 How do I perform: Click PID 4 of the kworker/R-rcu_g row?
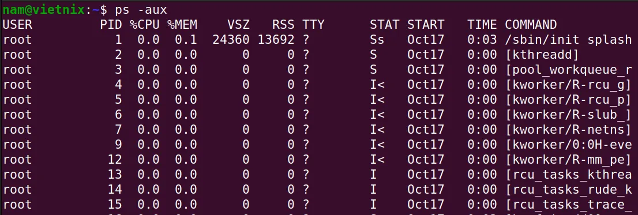click(x=118, y=85)
